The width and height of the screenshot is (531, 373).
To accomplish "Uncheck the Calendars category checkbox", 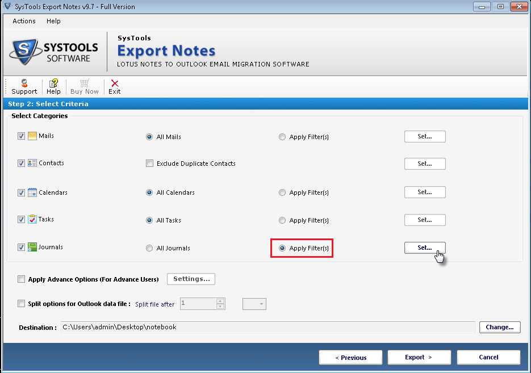I will coord(21,192).
